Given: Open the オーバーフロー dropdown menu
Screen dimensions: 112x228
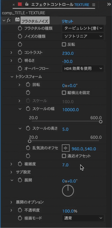Looking at the screenshot, I should pyautogui.click(x=83, y=68).
